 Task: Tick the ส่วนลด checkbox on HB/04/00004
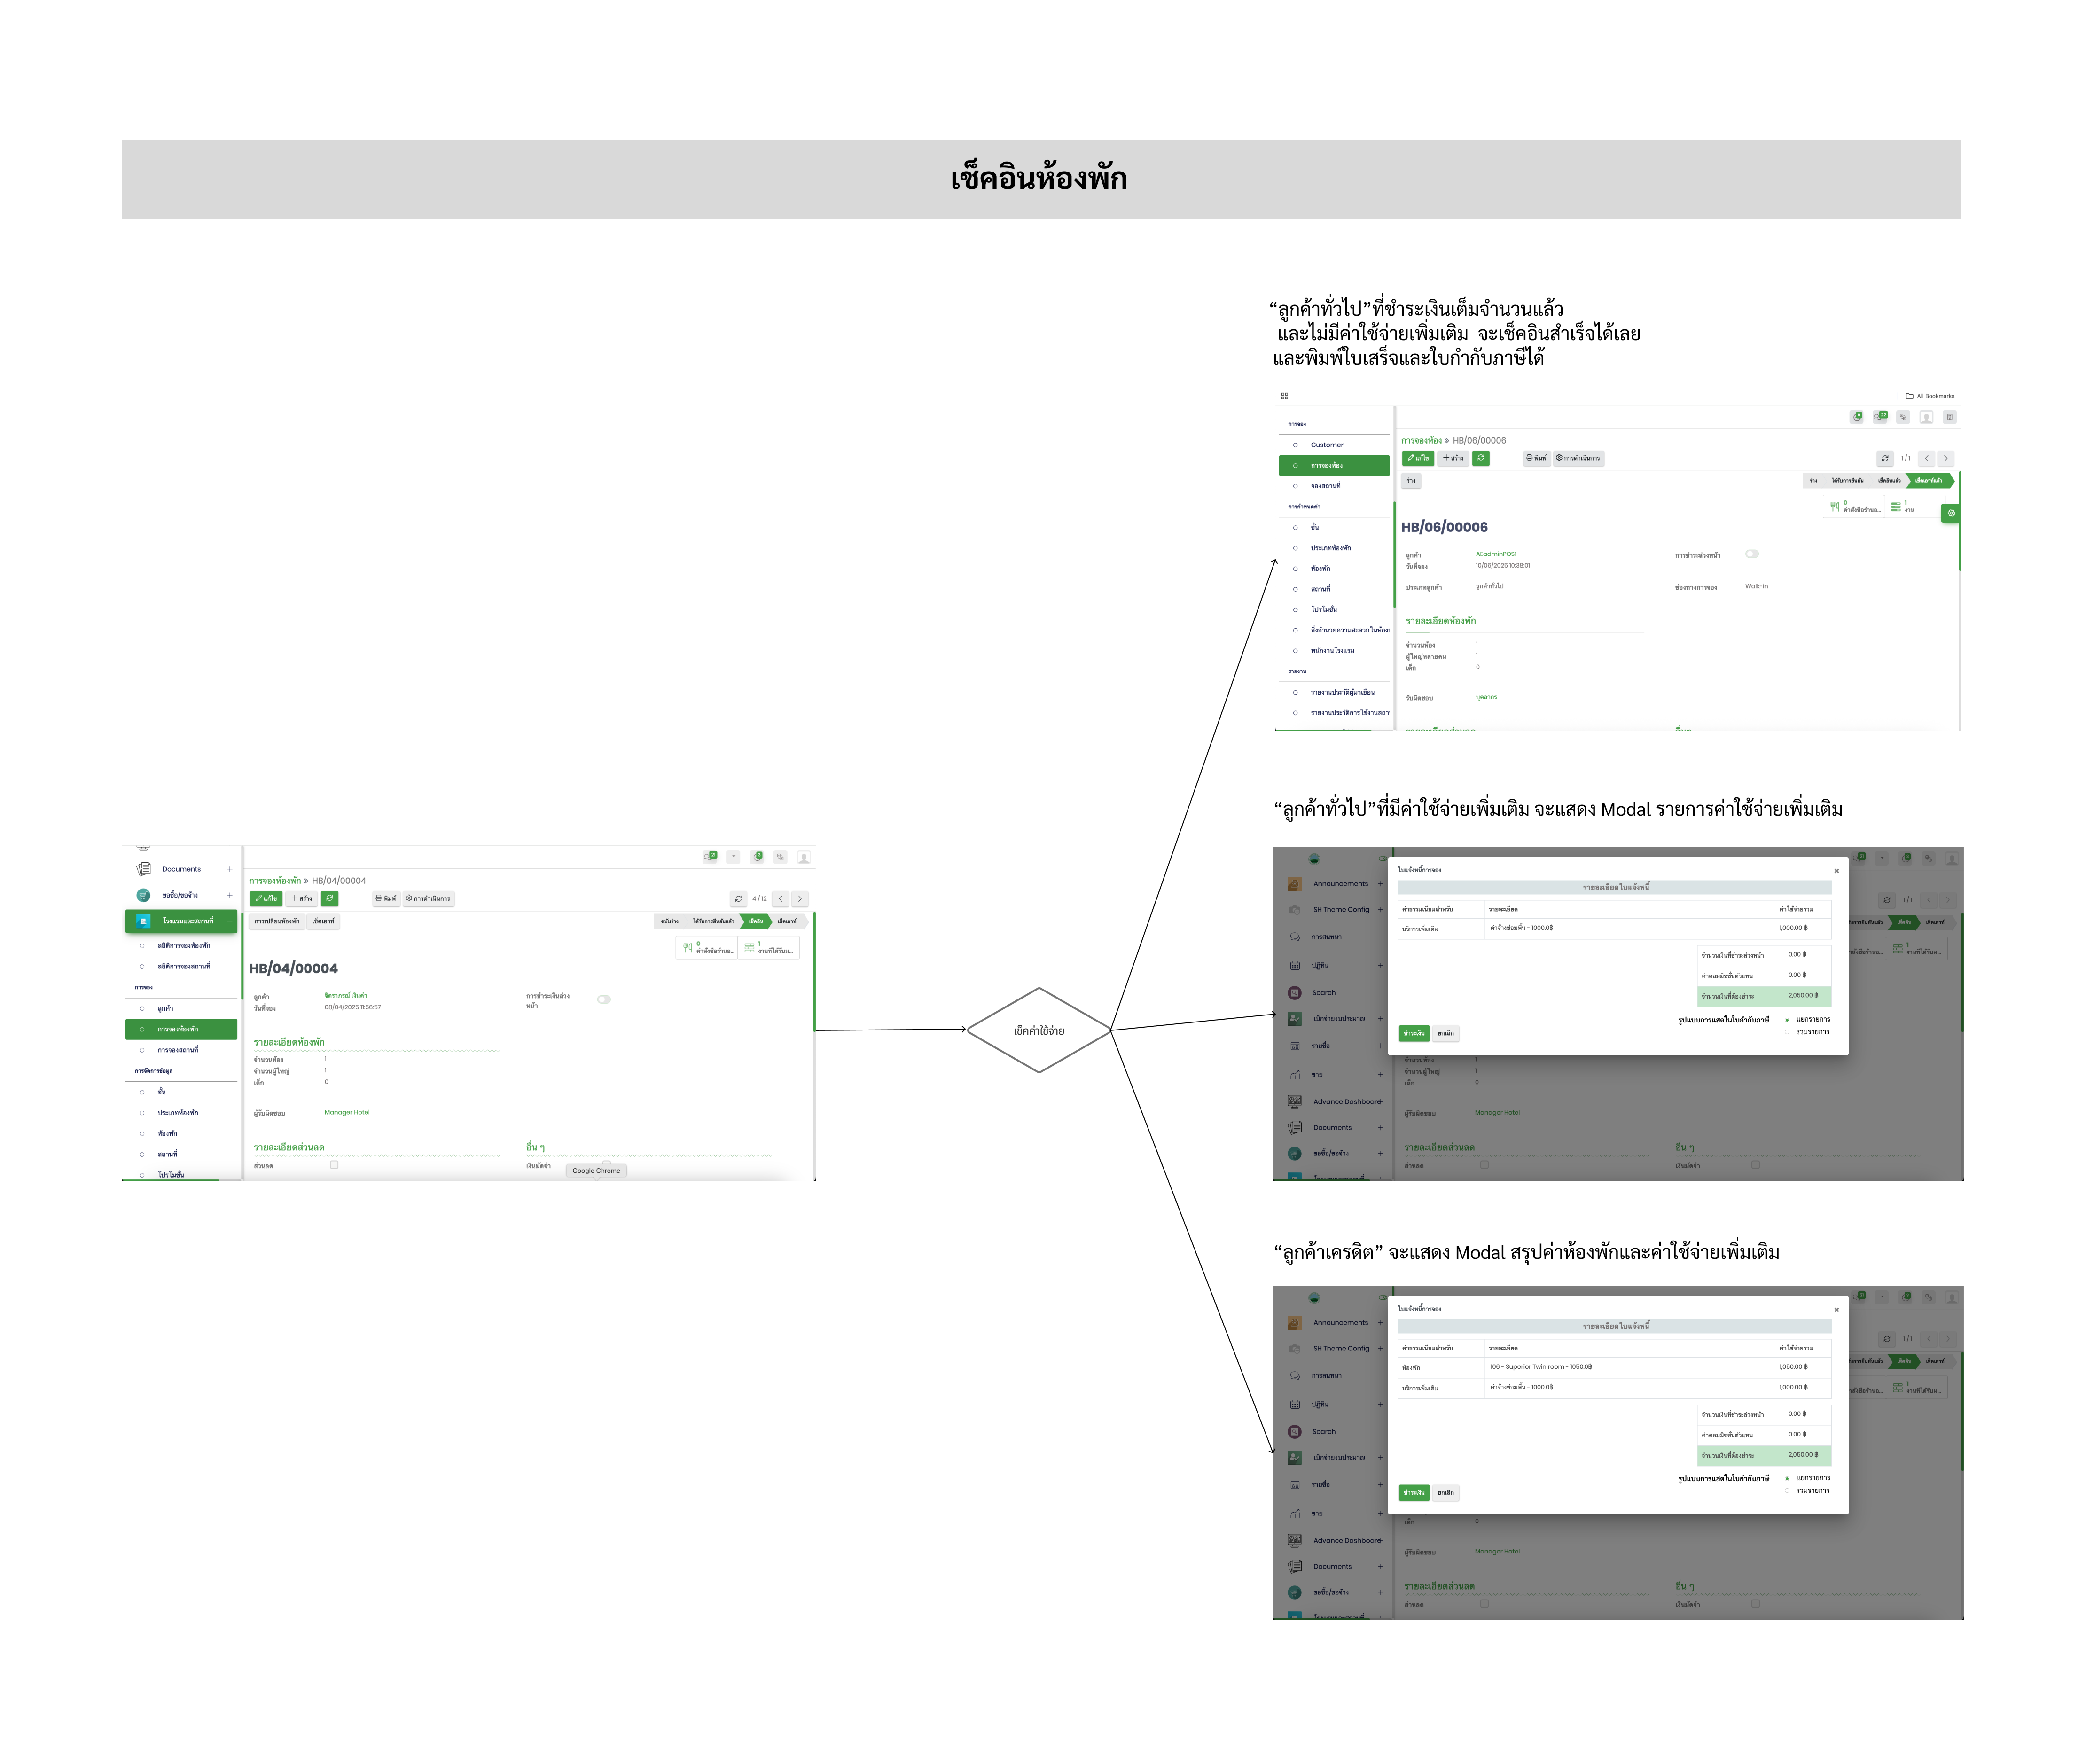[334, 1165]
